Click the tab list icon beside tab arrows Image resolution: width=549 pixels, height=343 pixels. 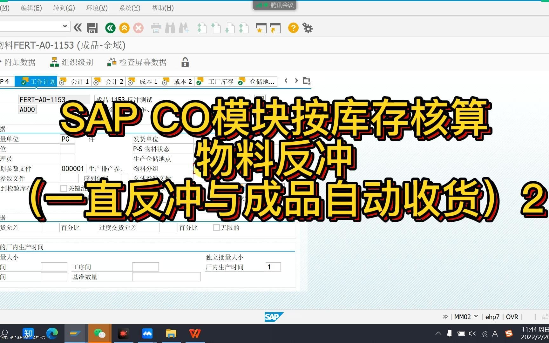[306, 81]
